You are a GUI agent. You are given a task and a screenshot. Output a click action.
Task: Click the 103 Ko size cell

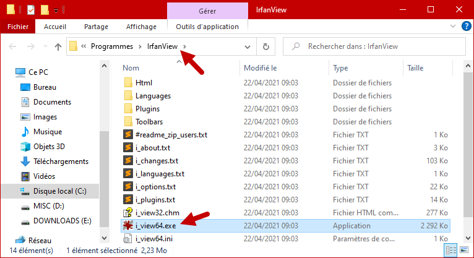click(x=437, y=161)
